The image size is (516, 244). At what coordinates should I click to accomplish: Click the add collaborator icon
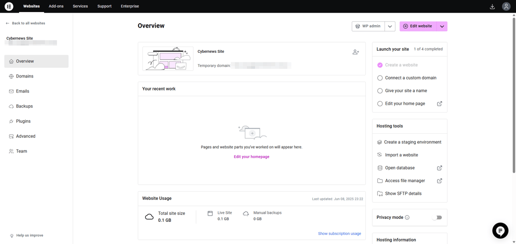click(x=356, y=52)
